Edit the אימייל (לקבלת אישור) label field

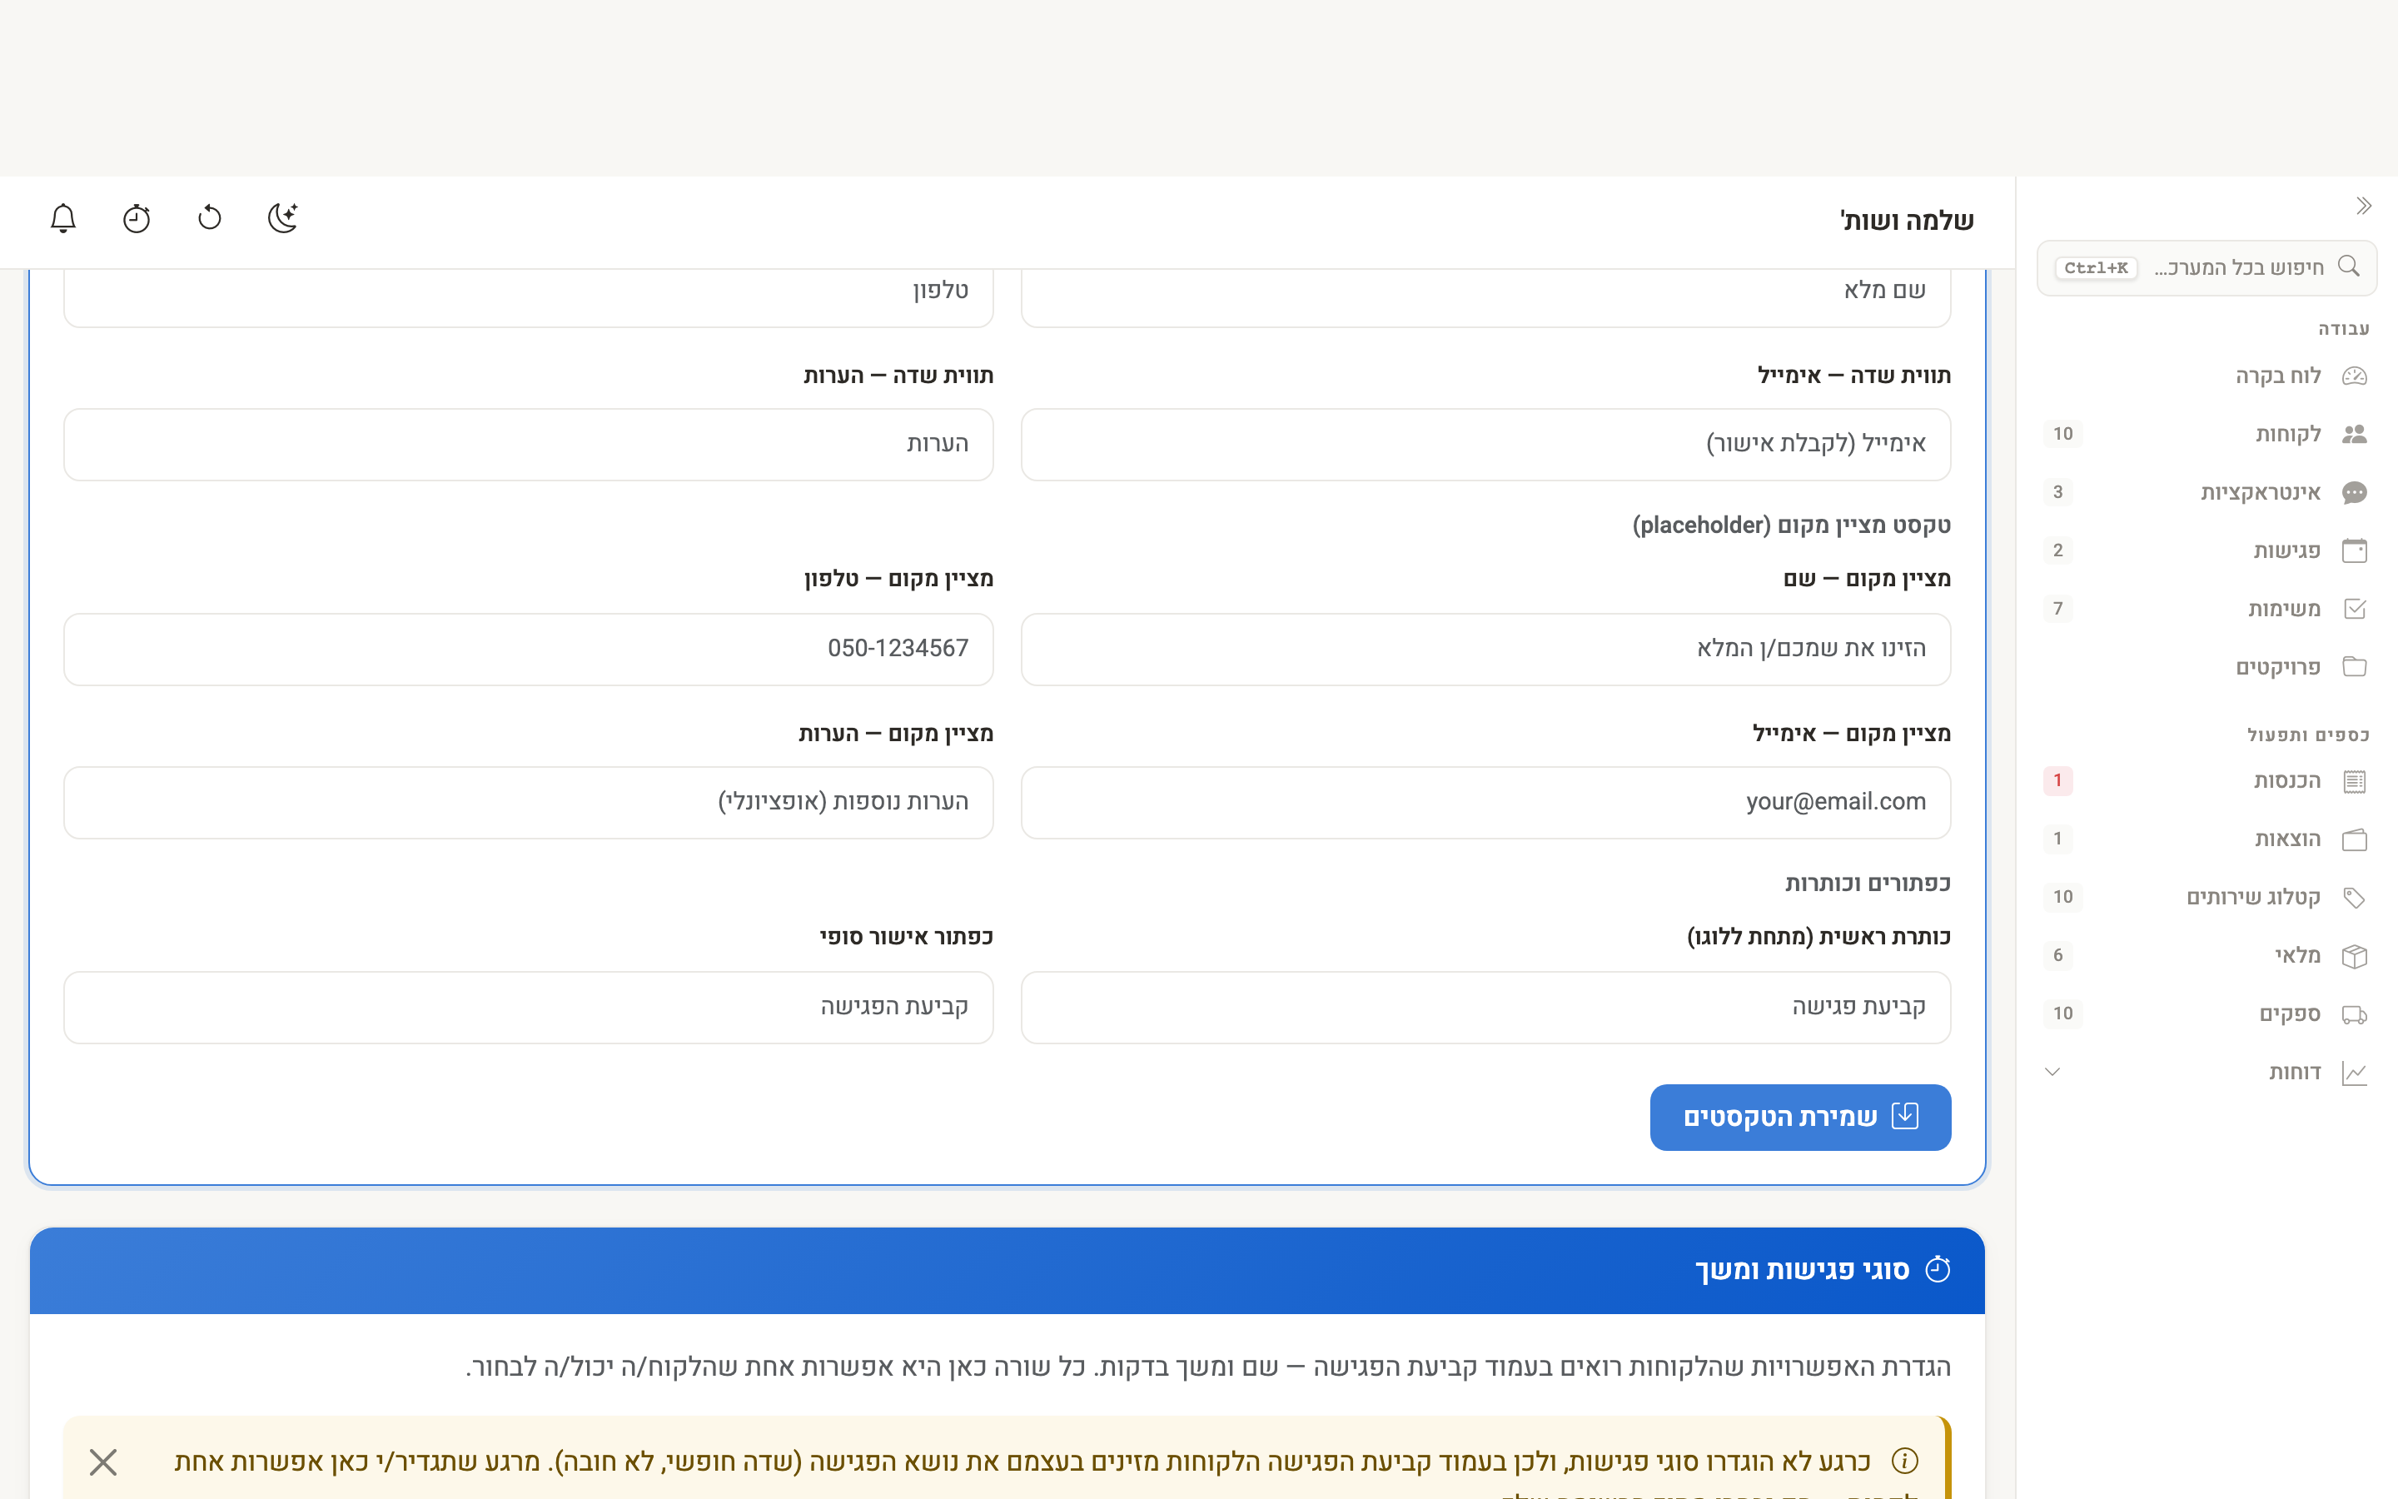pos(1485,444)
